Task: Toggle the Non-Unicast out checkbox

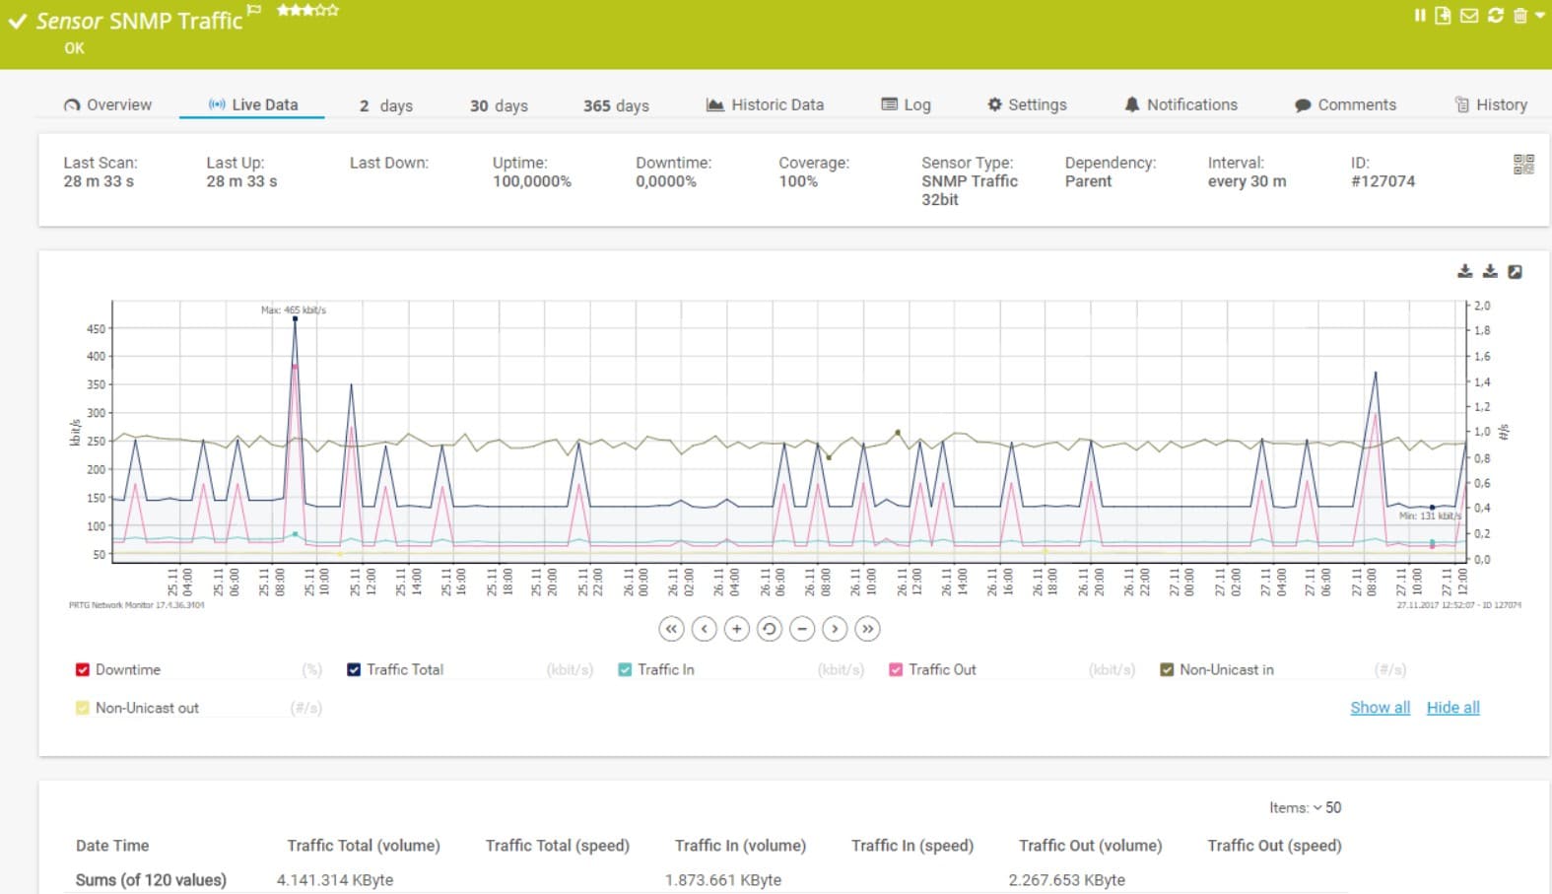Action: 83,708
